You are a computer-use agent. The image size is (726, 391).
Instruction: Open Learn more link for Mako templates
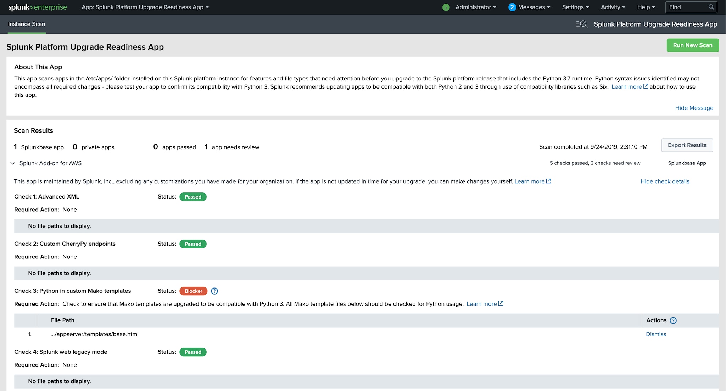[x=485, y=304]
